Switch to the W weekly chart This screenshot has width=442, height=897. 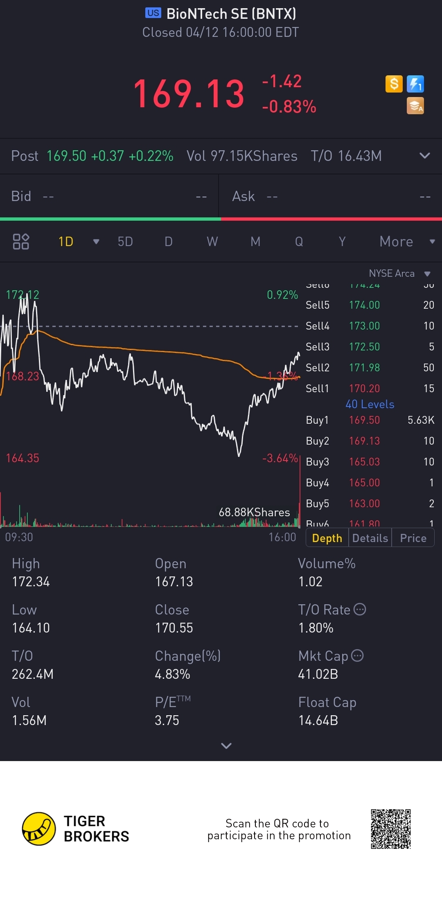(x=212, y=242)
